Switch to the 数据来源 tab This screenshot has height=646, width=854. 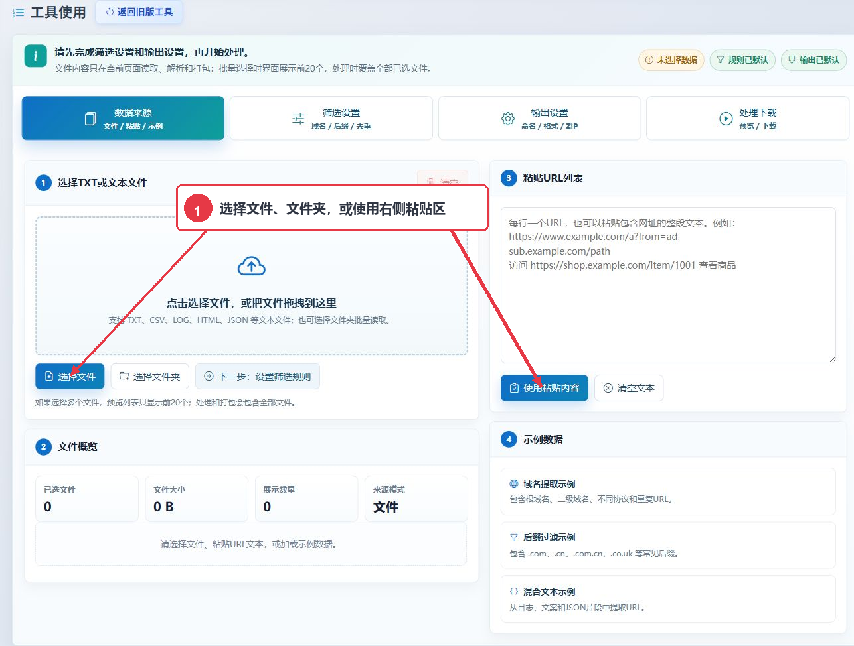coord(123,118)
